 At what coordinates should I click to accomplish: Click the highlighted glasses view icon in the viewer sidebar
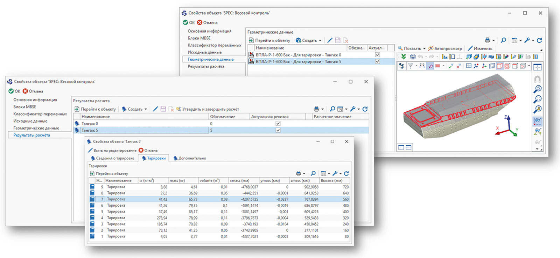tap(538, 121)
